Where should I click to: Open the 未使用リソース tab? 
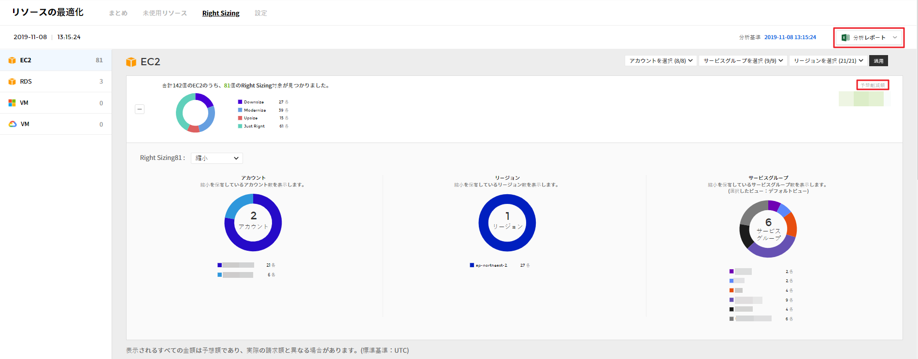[165, 13]
